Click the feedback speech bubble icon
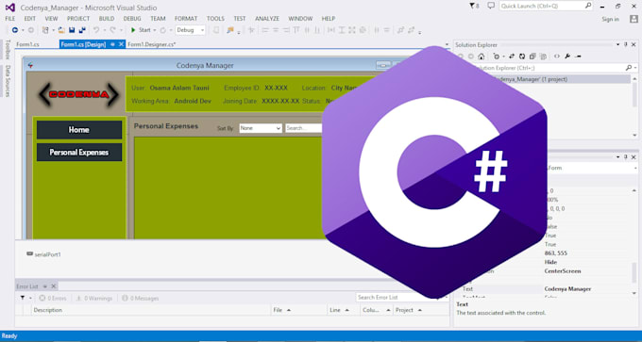 (491, 6)
